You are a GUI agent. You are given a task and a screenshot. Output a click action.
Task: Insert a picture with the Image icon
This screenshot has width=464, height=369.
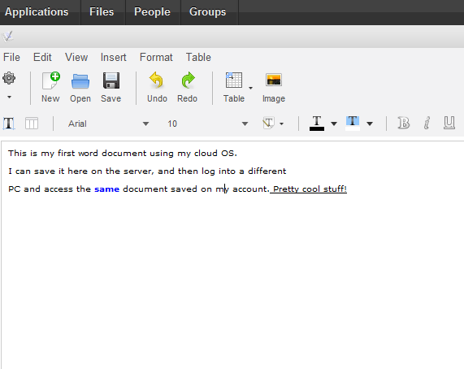click(274, 80)
